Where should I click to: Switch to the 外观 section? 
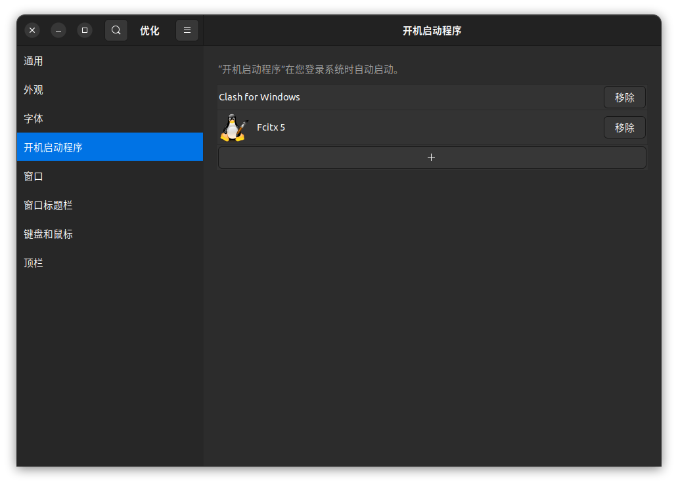point(34,90)
